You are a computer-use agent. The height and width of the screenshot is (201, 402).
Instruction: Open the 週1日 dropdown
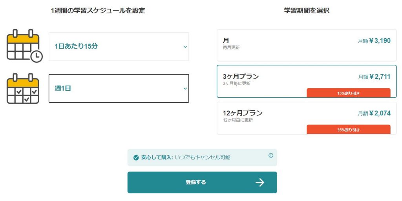point(119,88)
